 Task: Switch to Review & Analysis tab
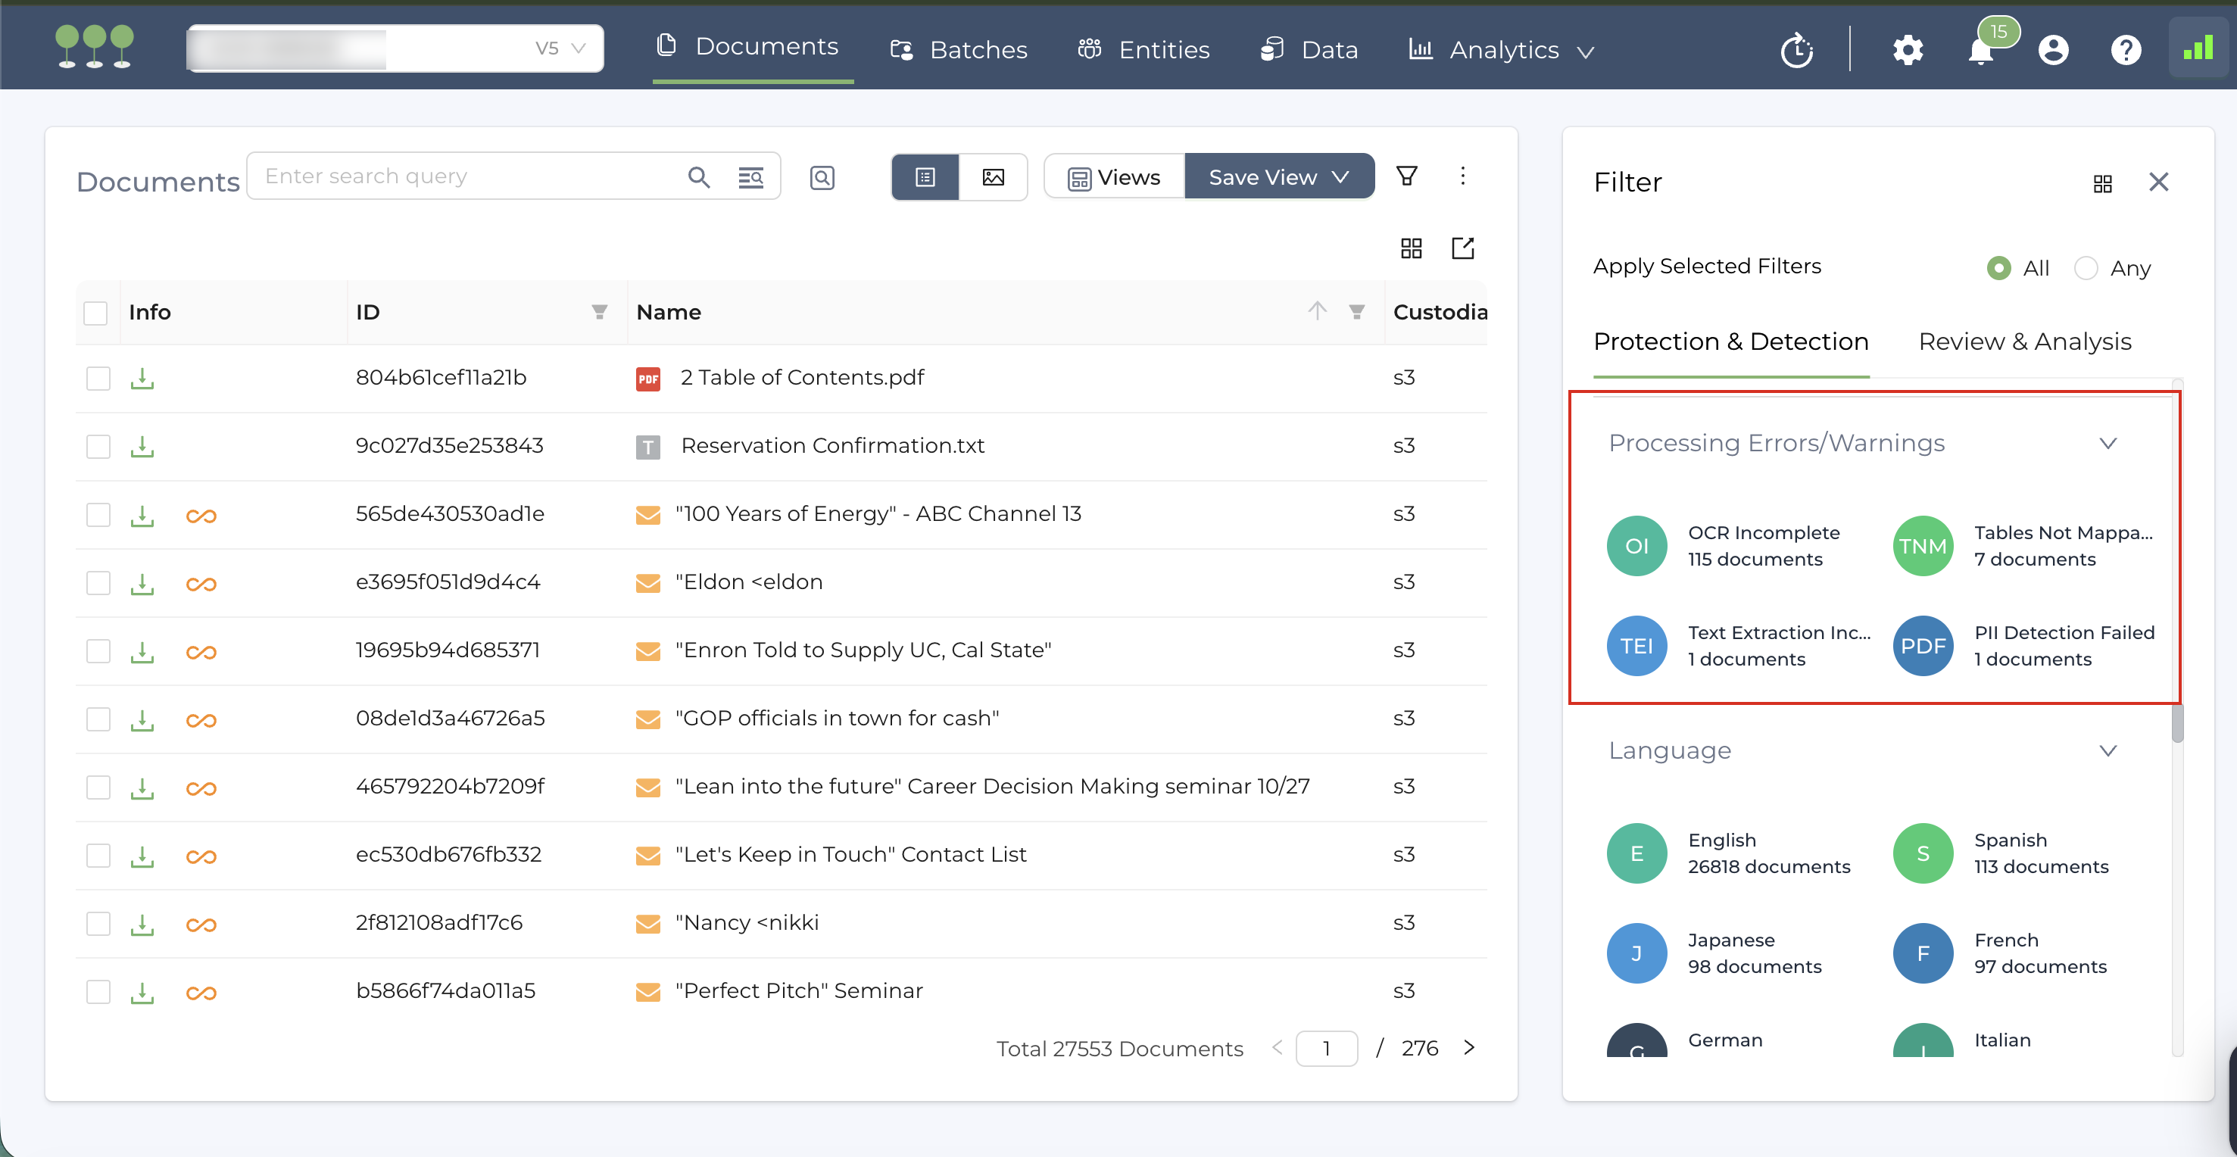click(2024, 341)
